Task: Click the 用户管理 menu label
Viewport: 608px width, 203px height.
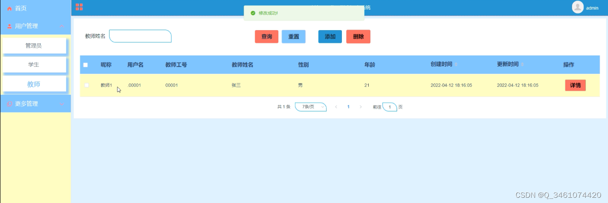Action: [x=26, y=26]
